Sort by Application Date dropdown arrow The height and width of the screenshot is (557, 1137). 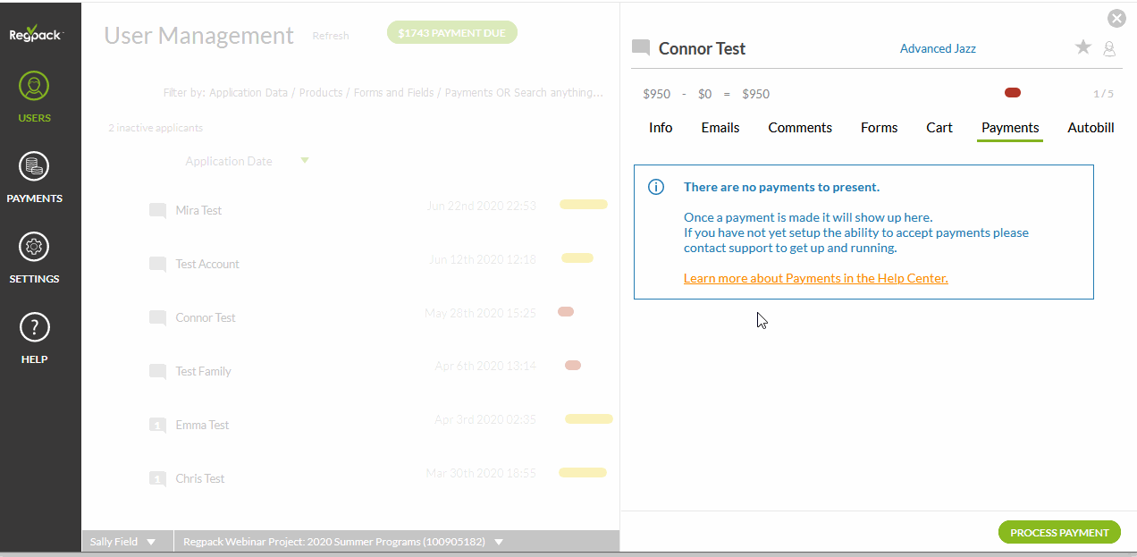305,161
